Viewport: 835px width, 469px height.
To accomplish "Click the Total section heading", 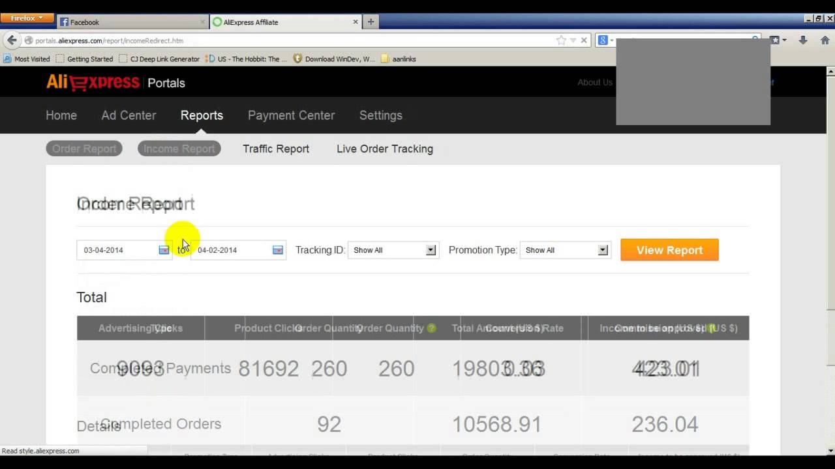I will point(91,297).
